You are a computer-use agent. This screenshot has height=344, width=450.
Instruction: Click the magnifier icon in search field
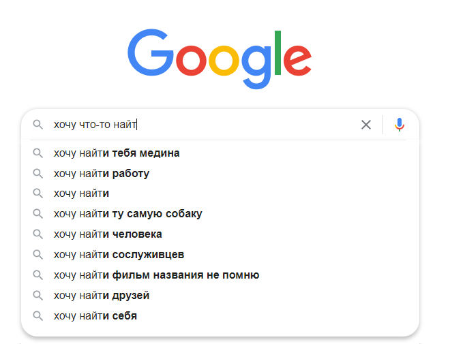point(38,125)
